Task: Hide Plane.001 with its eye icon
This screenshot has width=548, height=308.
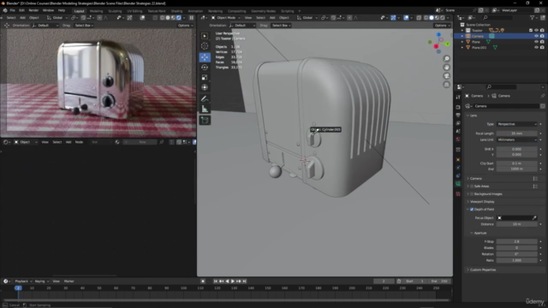Action: click(536, 47)
